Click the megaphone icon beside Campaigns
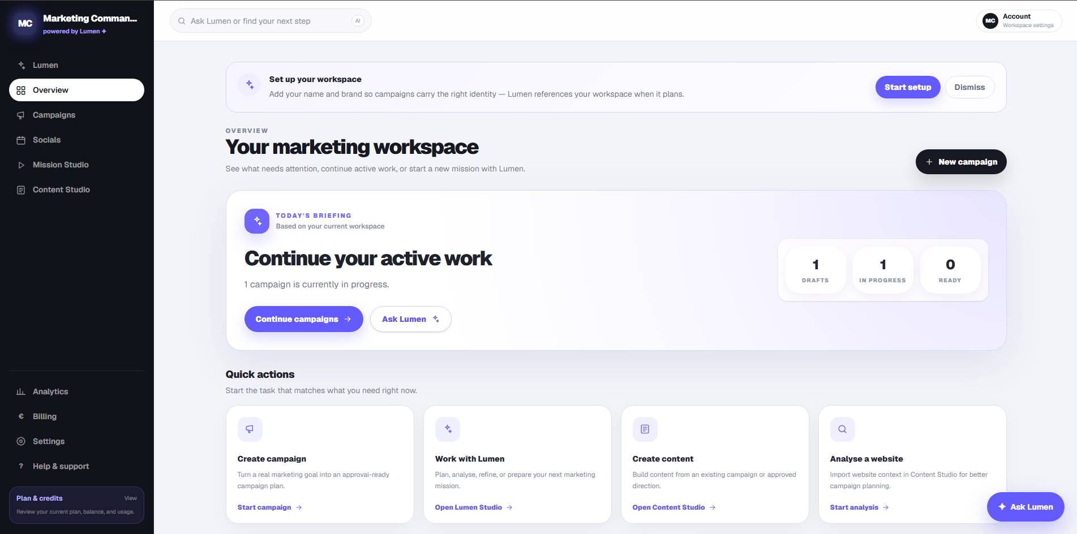Image resolution: width=1077 pixels, height=534 pixels. (x=21, y=115)
